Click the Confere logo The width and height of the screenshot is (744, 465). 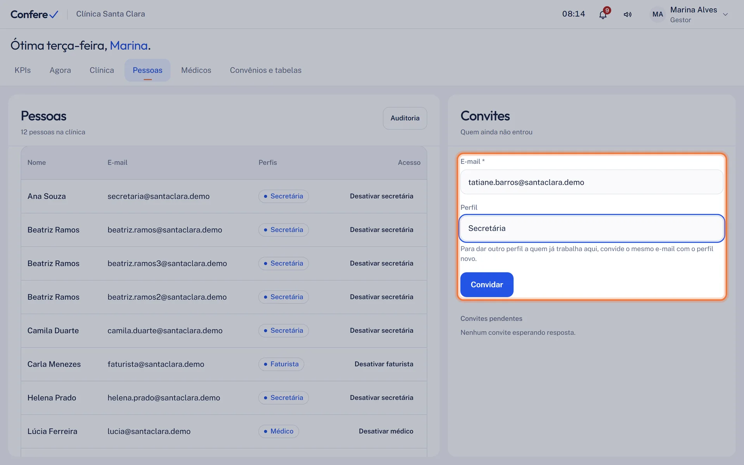[x=34, y=14]
